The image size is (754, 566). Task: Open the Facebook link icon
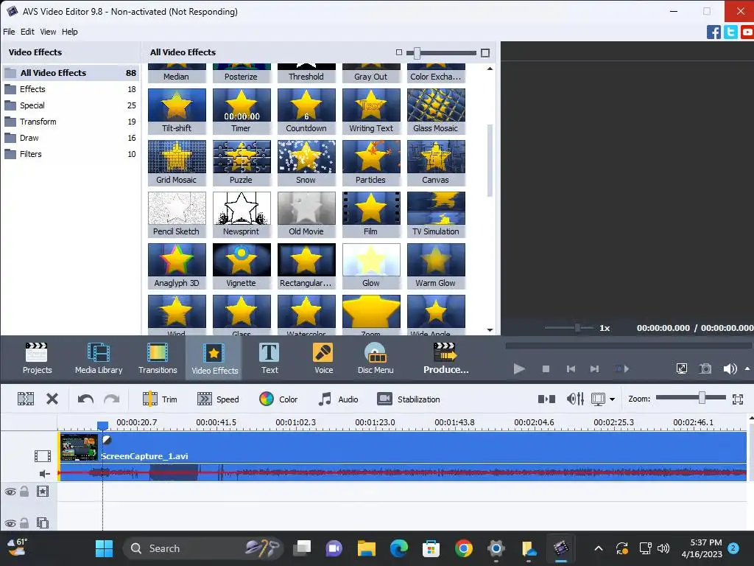(x=713, y=32)
